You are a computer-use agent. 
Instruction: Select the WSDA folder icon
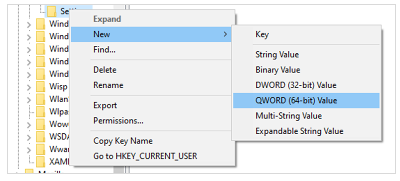pyautogui.click(x=40, y=136)
